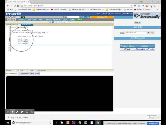Click the binoculars find icon in editor toolbar

click(50, 22)
